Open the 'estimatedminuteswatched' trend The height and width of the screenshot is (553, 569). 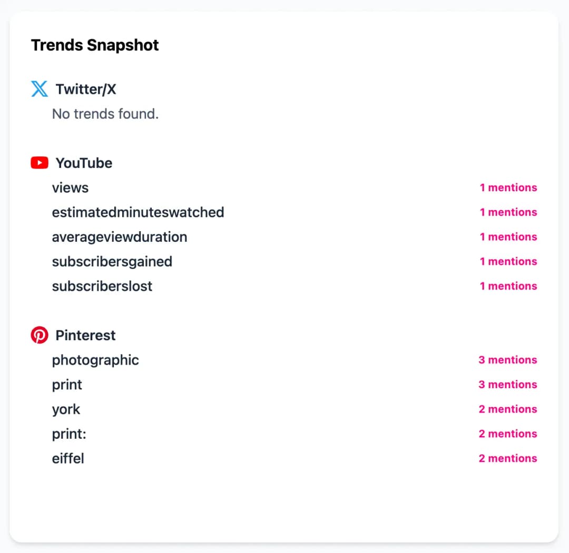[138, 212]
